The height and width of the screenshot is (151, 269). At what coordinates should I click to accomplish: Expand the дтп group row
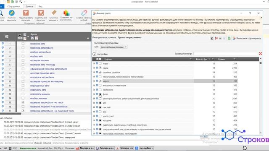(x=94, y=103)
